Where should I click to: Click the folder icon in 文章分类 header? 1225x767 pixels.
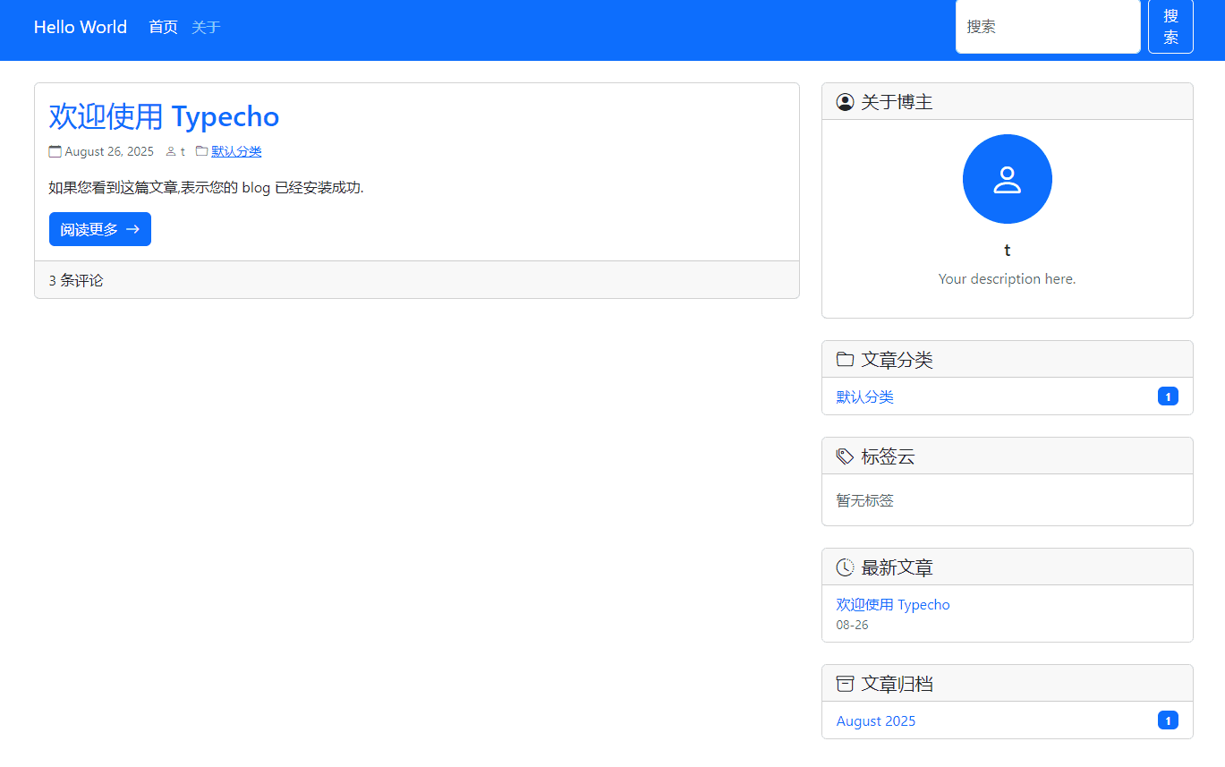[x=845, y=360]
